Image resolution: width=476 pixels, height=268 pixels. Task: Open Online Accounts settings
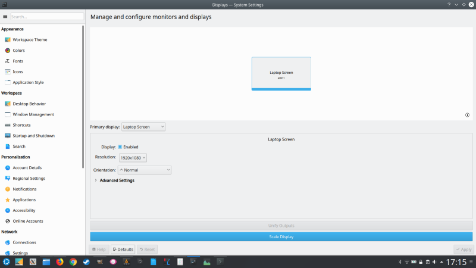[x=27, y=222]
